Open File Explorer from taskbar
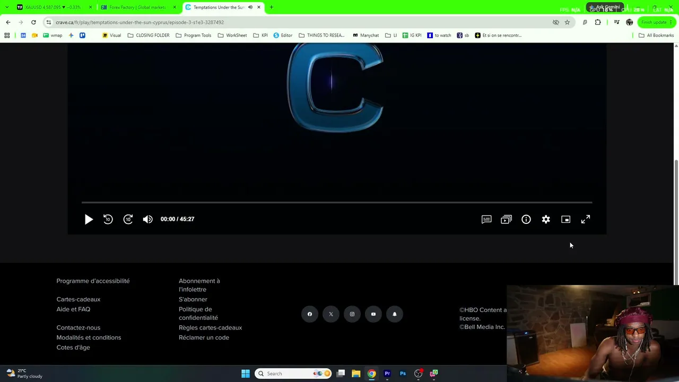The image size is (679, 382). (x=356, y=374)
